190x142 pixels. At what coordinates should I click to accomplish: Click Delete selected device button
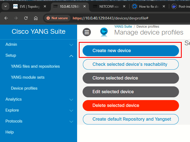tap(131, 106)
